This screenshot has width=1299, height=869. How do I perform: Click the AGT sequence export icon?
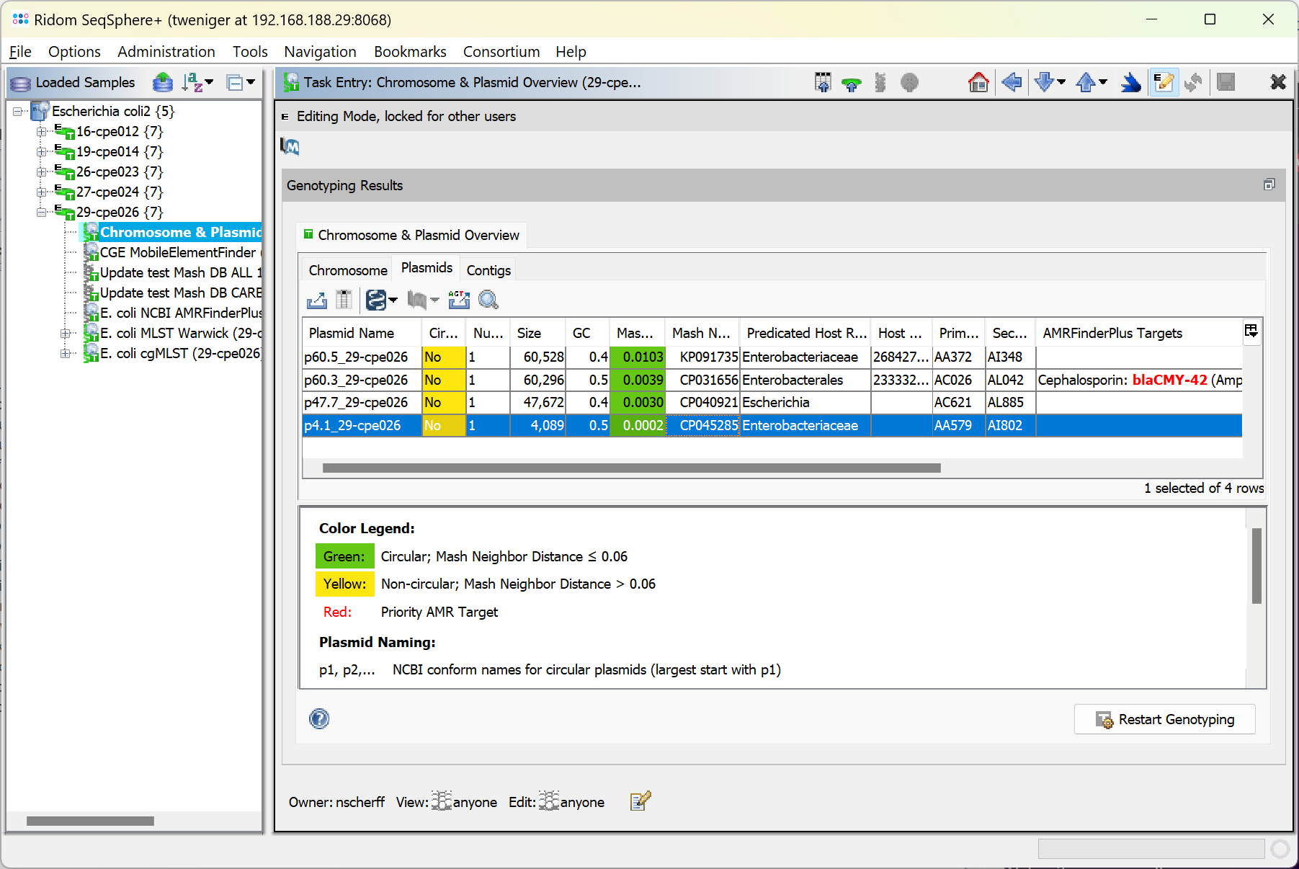(458, 300)
